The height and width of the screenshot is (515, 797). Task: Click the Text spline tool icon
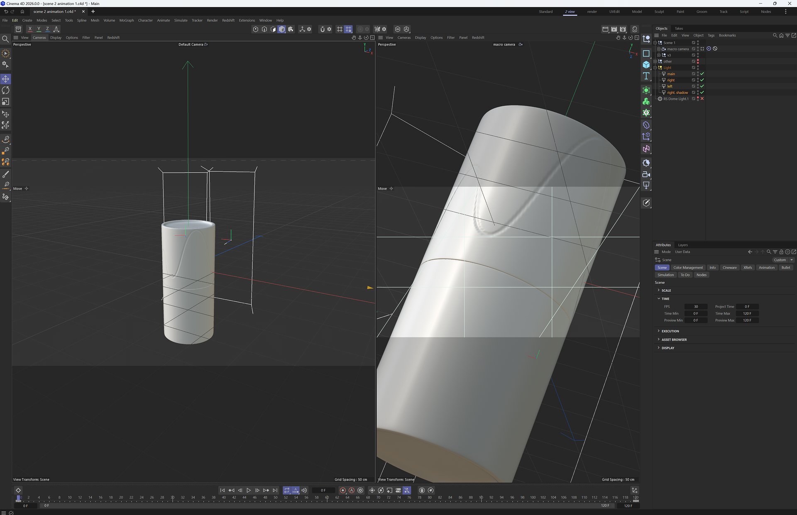click(x=646, y=76)
